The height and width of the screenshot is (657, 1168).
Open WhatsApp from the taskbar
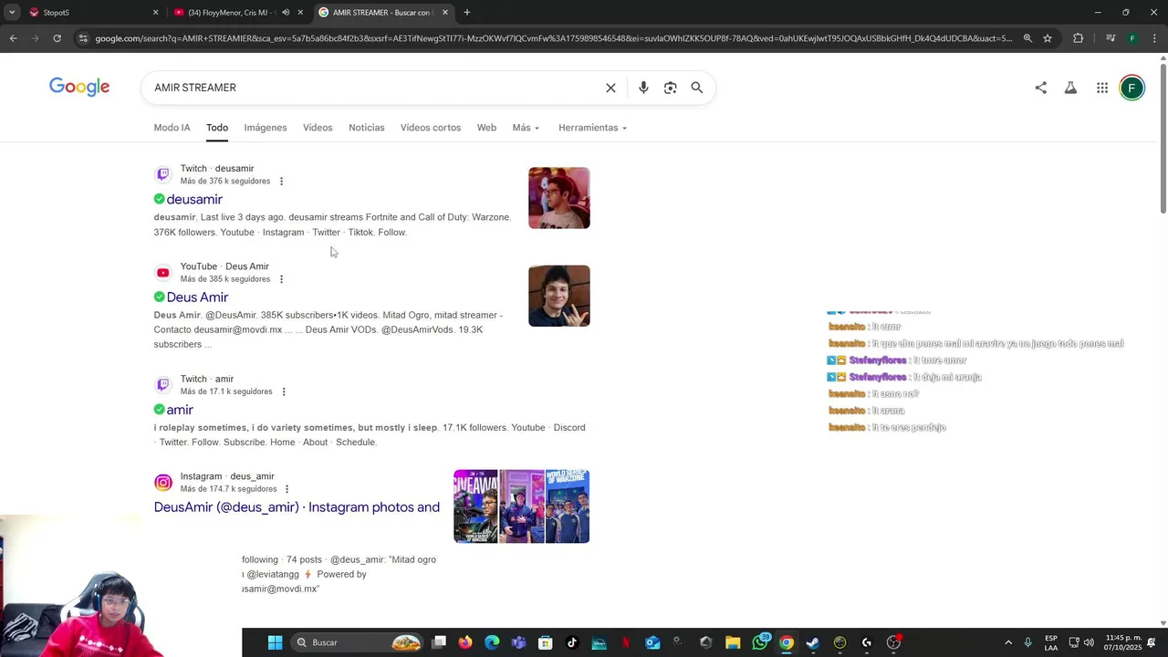[760, 642]
